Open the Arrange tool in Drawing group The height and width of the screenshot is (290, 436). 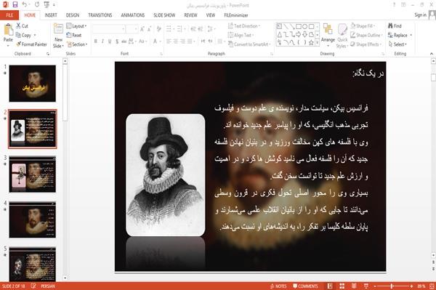pos(328,33)
